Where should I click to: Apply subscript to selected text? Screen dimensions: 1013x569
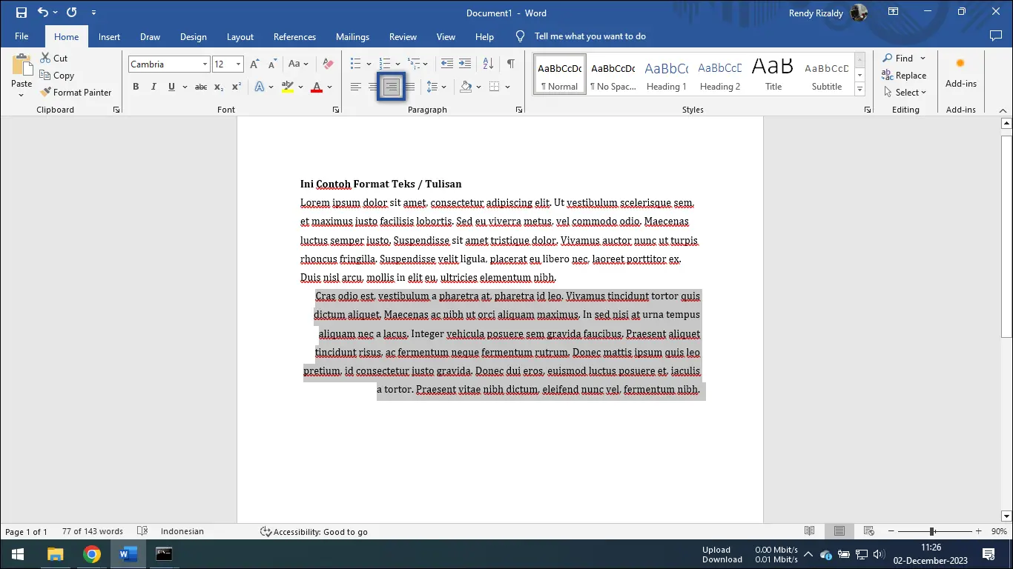click(219, 87)
